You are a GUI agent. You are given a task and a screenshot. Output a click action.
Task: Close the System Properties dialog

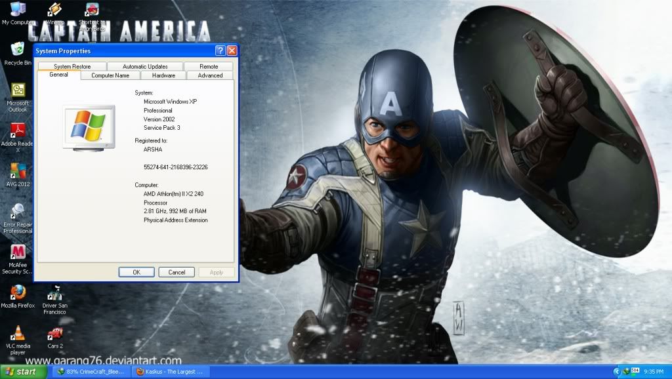(x=232, y=50)
